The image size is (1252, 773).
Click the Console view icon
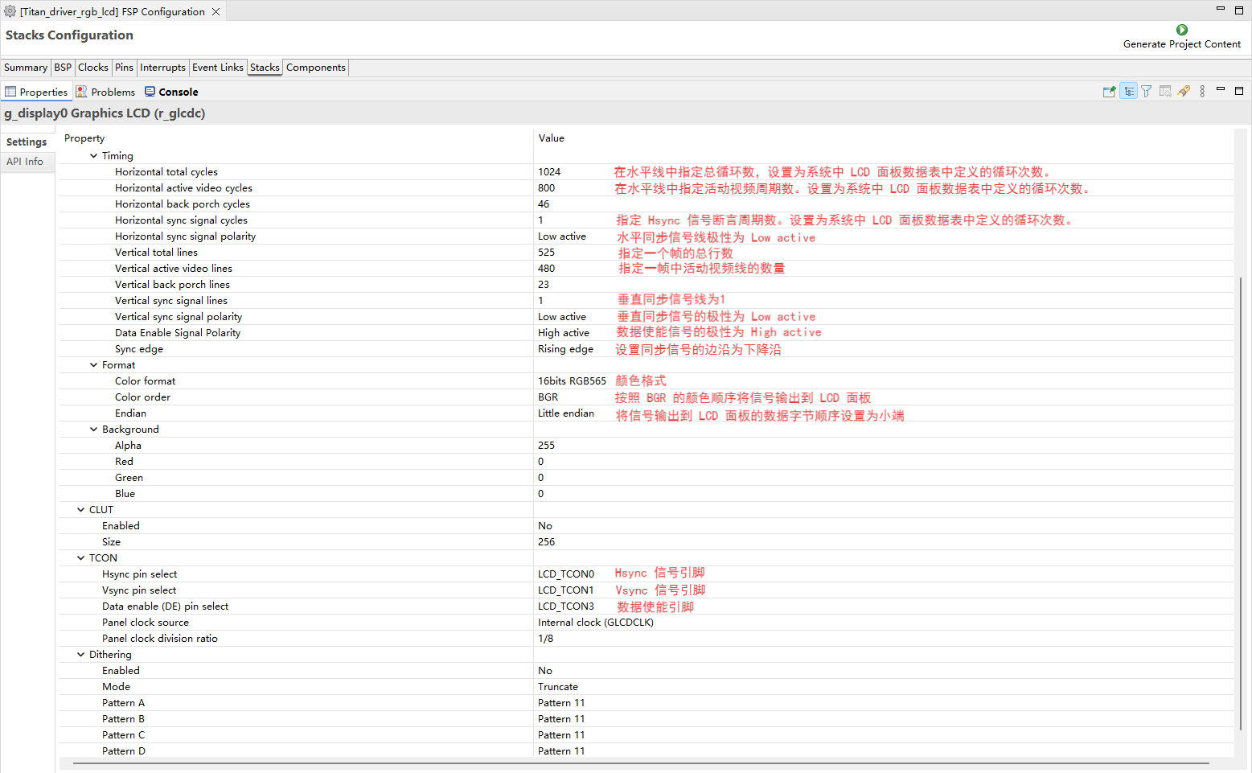pyautogui.click(x=150, y=92)
